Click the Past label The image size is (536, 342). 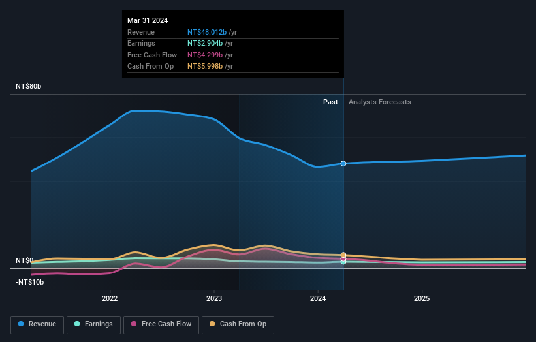coord(330,102)
